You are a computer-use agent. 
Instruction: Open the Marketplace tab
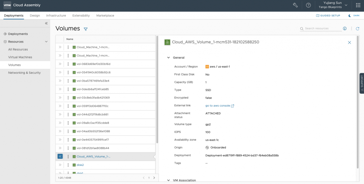[x=105, y=16]
